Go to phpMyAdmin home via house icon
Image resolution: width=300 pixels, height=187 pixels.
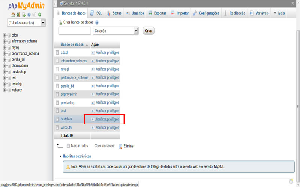click(x=13, y=15)
